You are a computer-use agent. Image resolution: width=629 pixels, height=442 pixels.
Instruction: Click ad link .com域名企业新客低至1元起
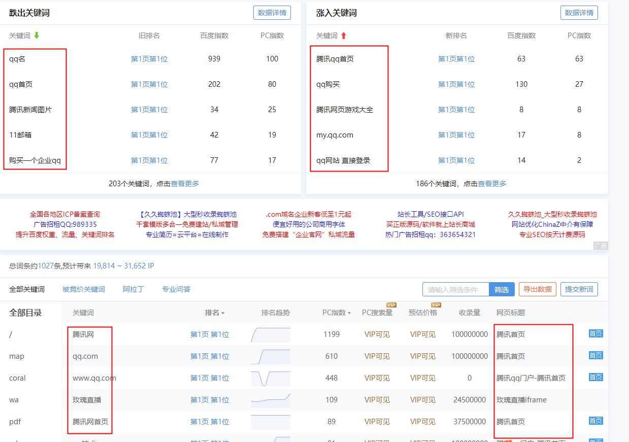click(308, 214)
